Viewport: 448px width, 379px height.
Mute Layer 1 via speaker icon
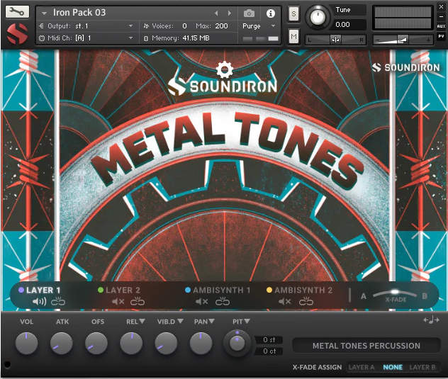(39, 301)
